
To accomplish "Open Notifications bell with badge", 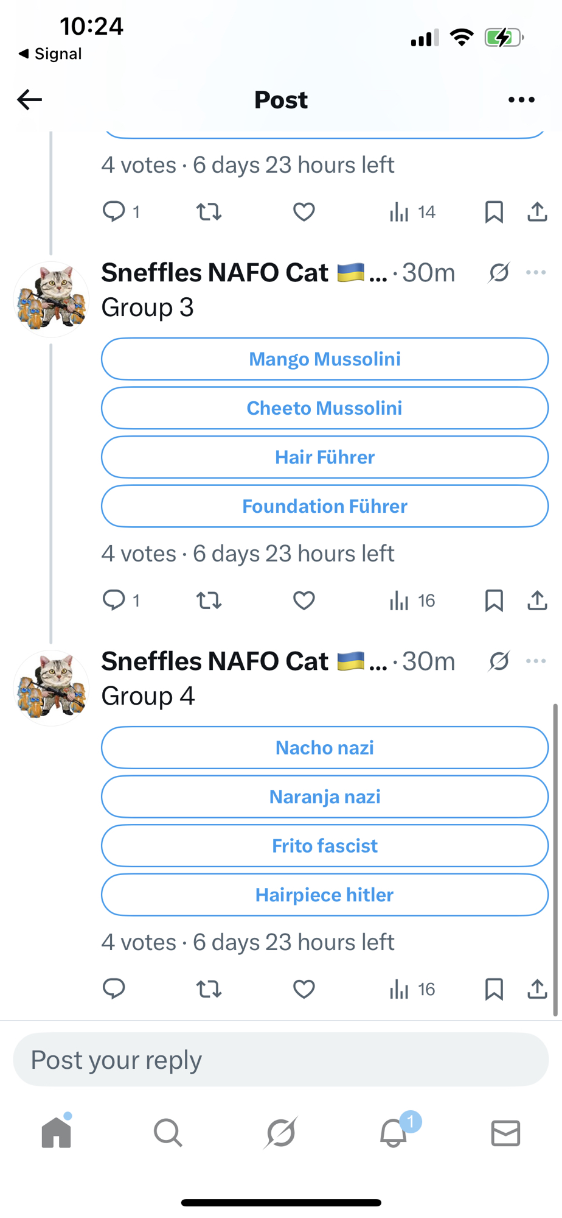I will click(394, 1133).
